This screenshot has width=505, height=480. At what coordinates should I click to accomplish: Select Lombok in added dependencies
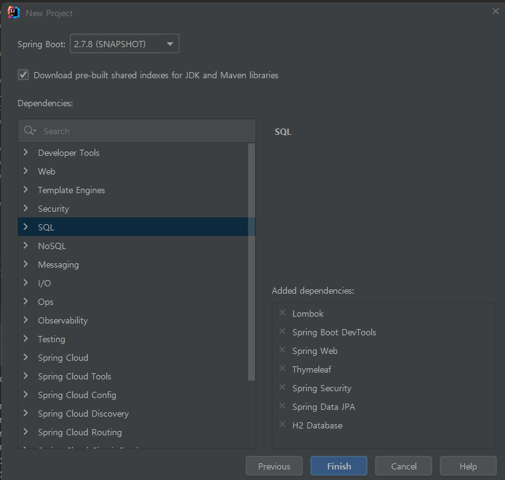pyautogui.click(x=308, y=314)
